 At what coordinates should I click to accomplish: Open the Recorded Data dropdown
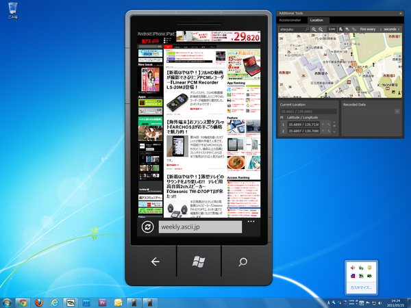point(397,112)
